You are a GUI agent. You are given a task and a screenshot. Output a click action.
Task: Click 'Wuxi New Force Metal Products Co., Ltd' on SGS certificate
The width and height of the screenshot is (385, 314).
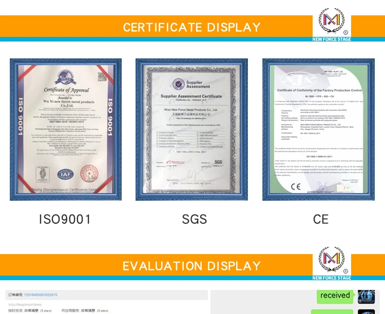[x=191, y=110]
